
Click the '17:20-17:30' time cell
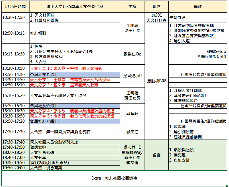(x=15, y=132)
